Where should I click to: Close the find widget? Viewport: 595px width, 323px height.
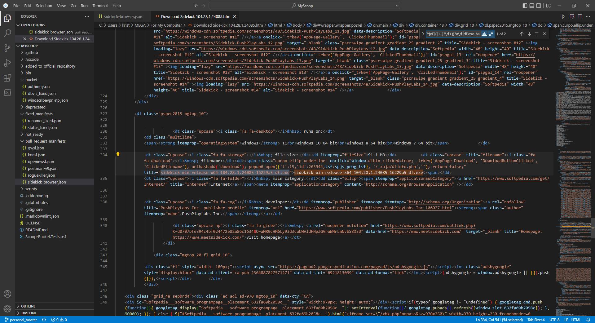[544, 34]
